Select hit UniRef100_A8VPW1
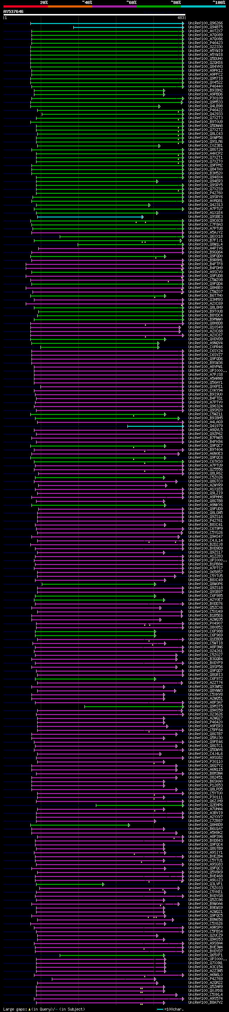This screenshot has width=229, height=1012. 205,367
